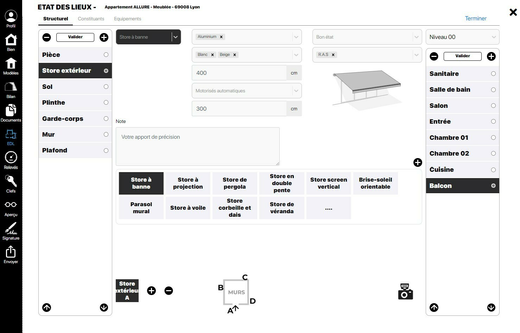Switch to the Equipements tab

point(128,19)
